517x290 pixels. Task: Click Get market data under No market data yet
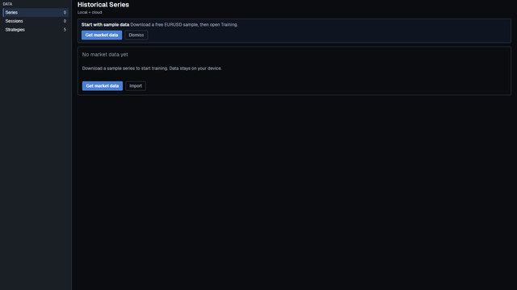103,86
